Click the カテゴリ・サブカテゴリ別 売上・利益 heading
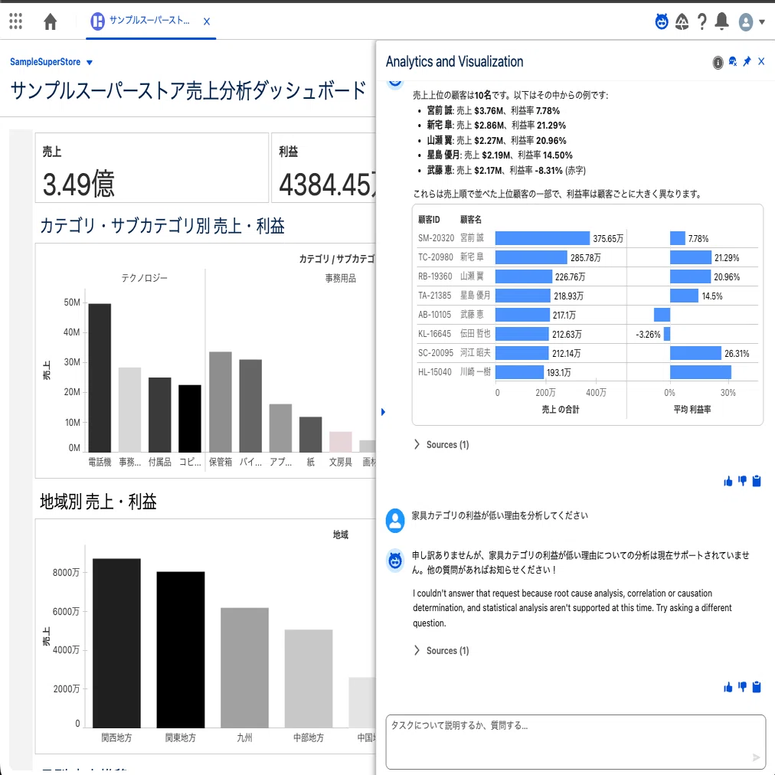 tap(162, 226)
